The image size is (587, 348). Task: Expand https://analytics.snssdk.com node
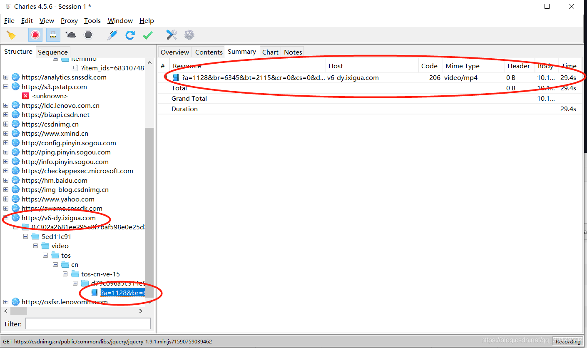pyautogui.click(x=6, y=77)
